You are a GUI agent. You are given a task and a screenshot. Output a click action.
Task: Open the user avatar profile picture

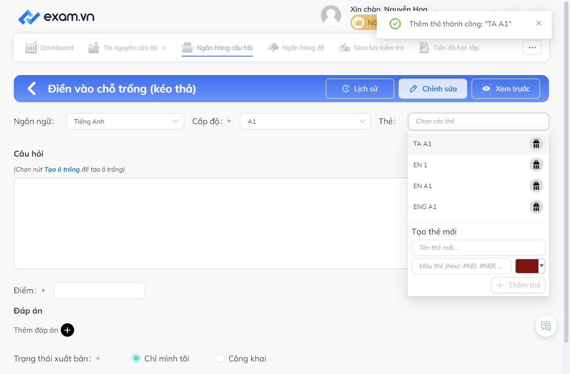tap(331, 15)
